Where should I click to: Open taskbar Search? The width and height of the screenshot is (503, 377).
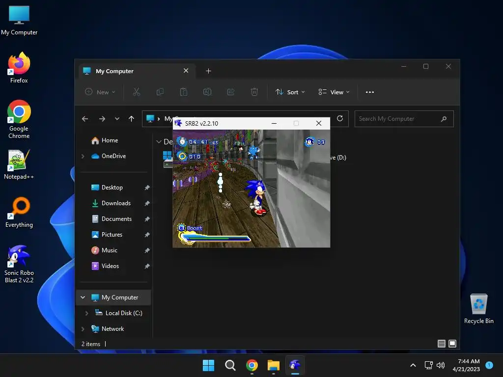(230, 365)
